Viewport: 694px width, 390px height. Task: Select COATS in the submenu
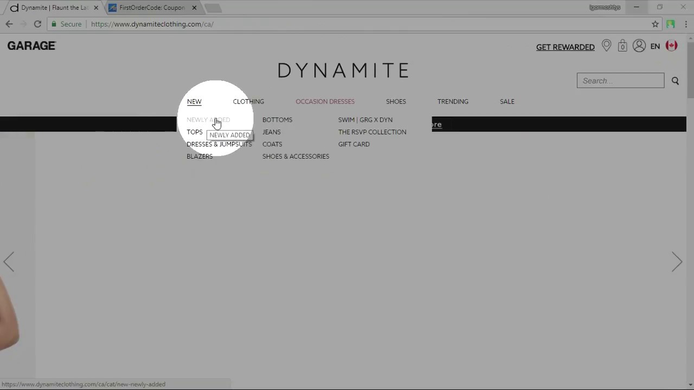(272, 144)
